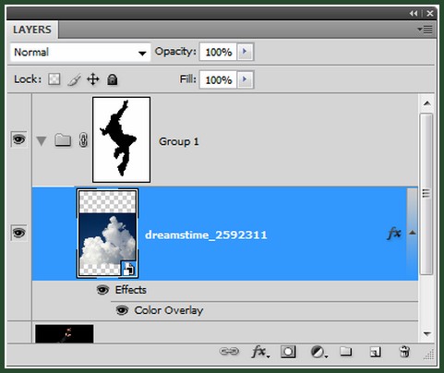Hide the Group 1 layer group
Image resolution: width=444 pixels, height=373 pixels.
(x=18, y=139)
